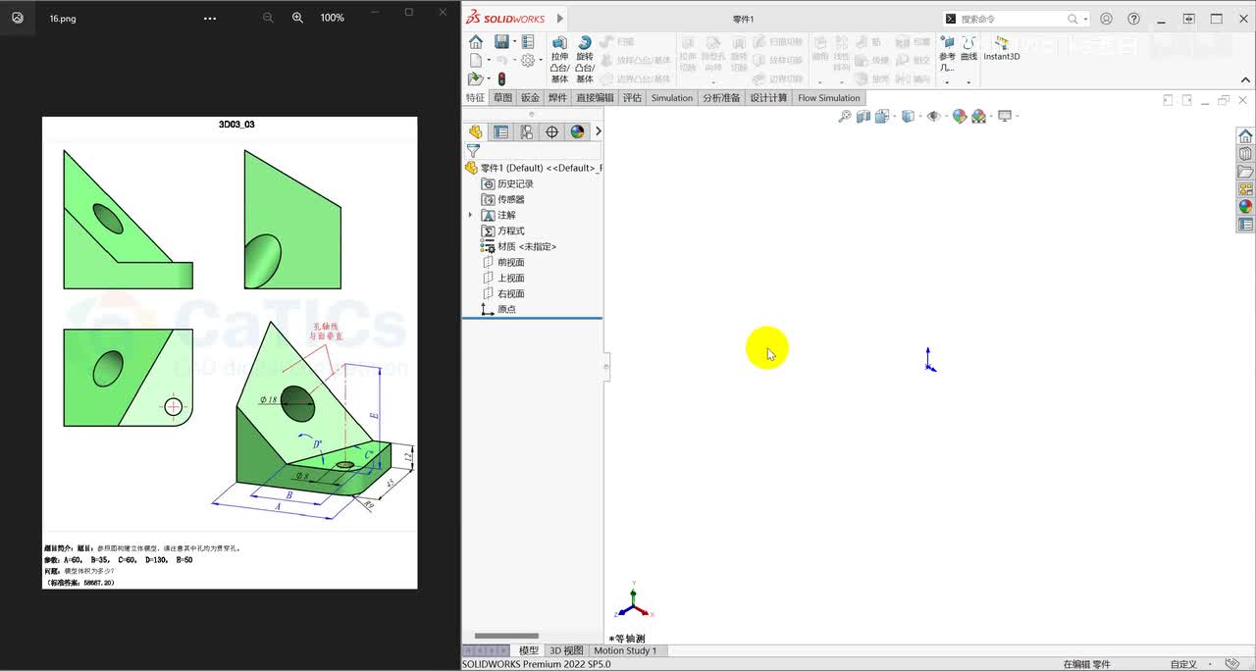Expand SolidWorks menu arrow beside logo
This screenshot has height=671, width=1256.
coord(560,19)
